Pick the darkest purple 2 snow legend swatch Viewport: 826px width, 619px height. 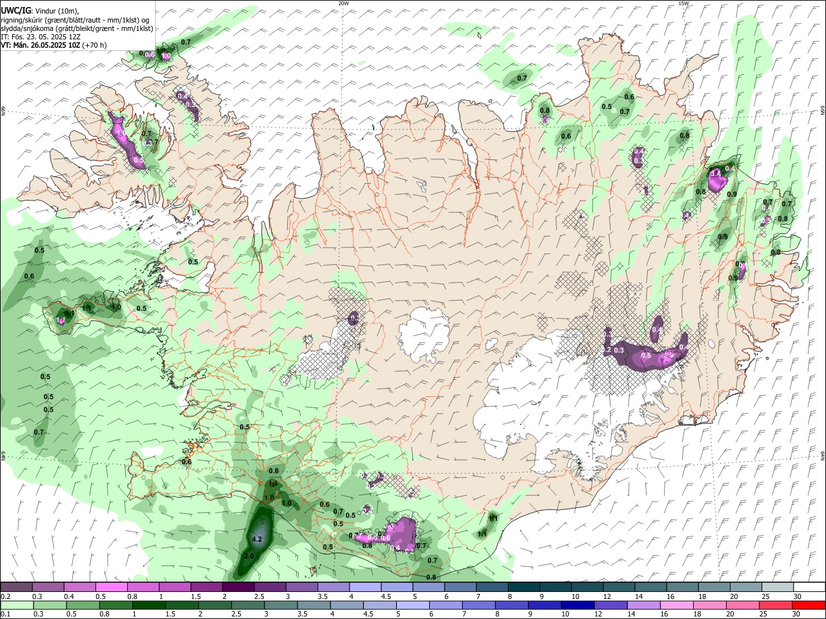tap(238, 587)
